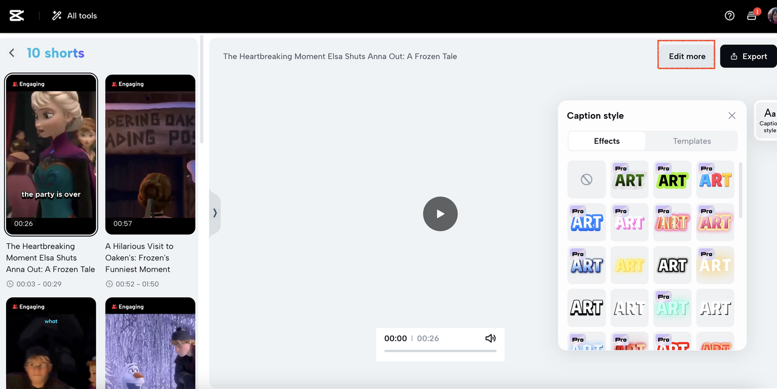Click the 'Caption style' panel heading
Viewport: 777px width, 389px height.
pyautogui.click(x=595, y=116)
